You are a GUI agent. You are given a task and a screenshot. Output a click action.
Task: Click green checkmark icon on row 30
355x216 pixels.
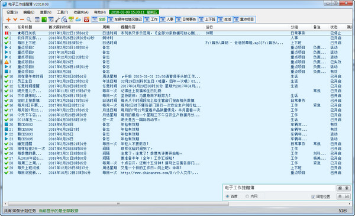click(7, 173)
